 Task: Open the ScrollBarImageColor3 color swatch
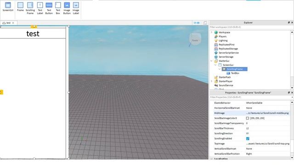tap(248, 118)
